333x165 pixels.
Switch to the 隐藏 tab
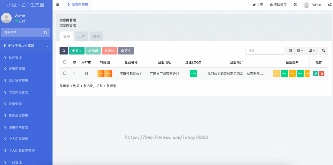pyautogui.click(x=96, y=36)
